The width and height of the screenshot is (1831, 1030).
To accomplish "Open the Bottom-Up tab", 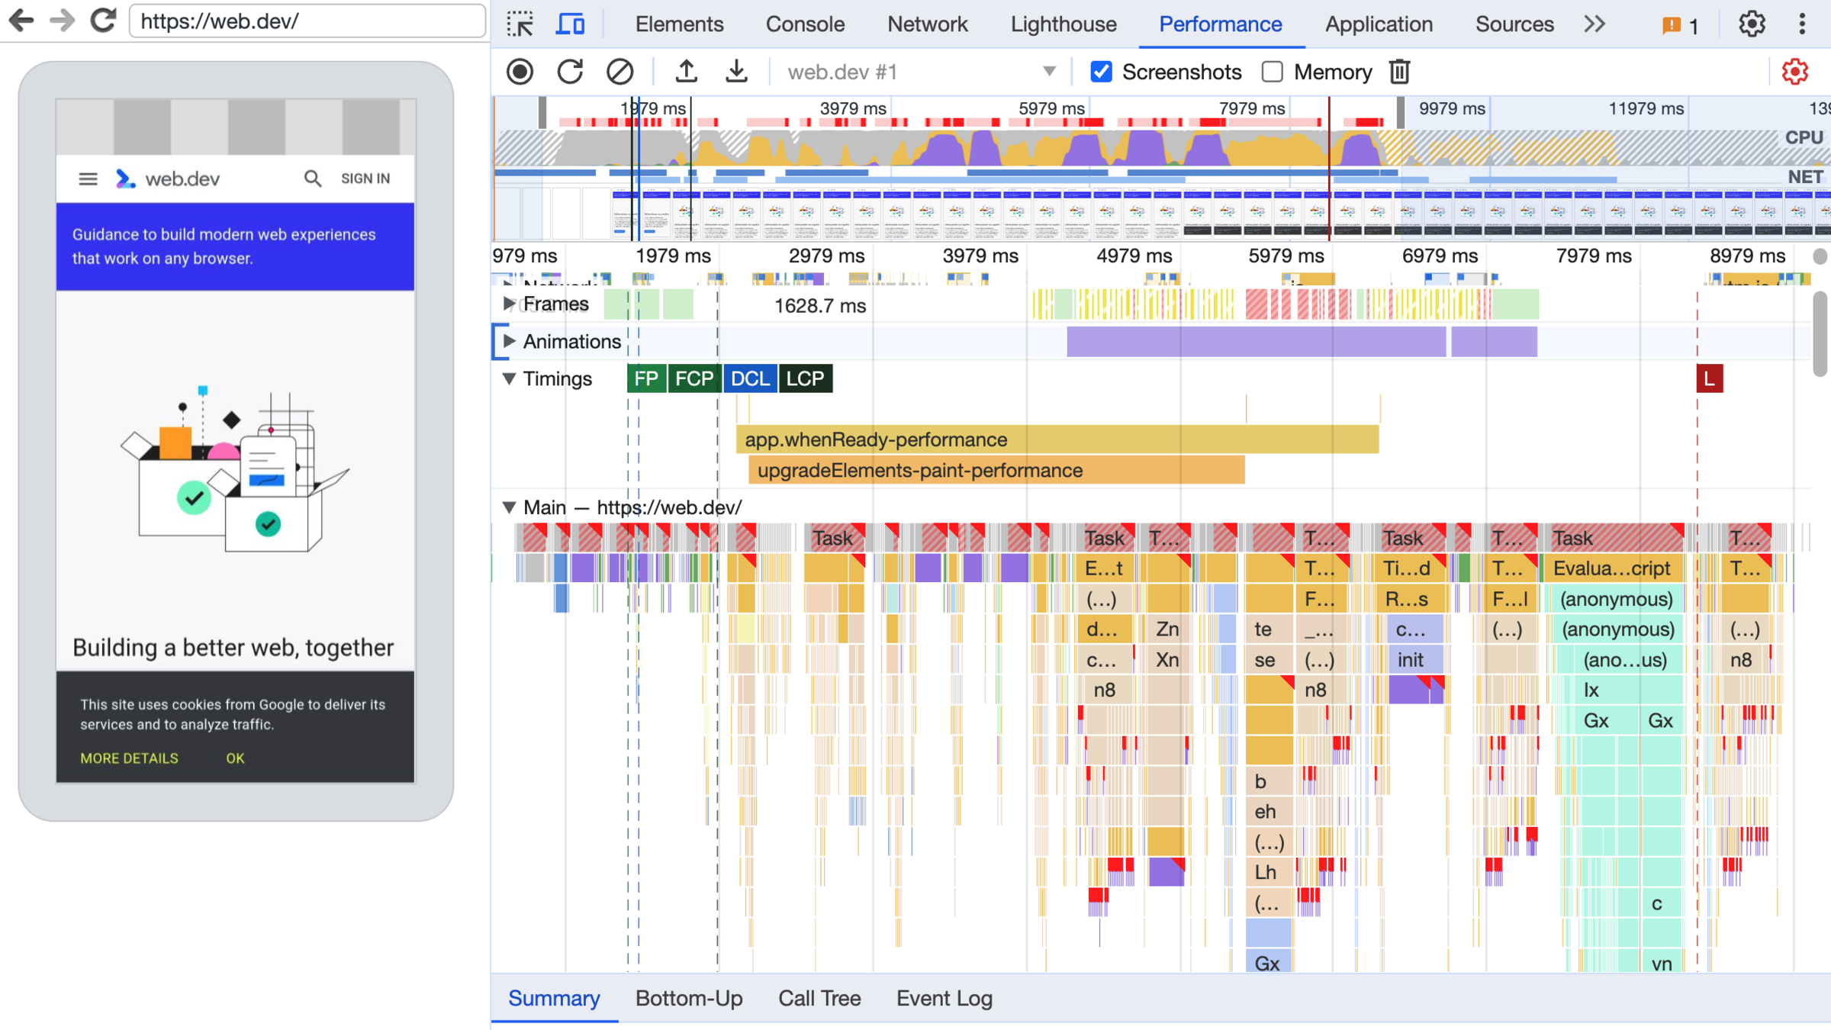I will (x=688, y=998).
